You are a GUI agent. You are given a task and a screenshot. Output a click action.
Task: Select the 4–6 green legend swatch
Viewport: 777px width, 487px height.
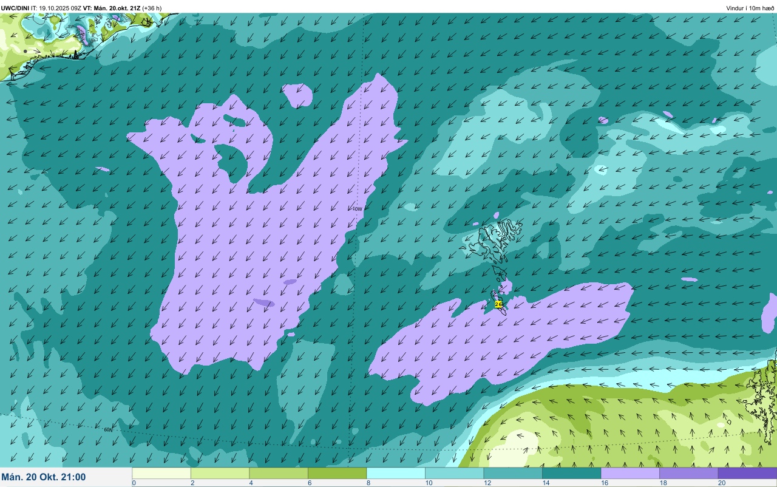(x=279, y=473)
